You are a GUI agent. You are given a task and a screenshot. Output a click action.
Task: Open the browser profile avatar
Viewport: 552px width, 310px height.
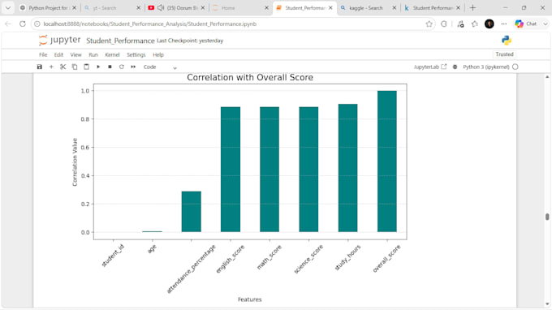489,24
